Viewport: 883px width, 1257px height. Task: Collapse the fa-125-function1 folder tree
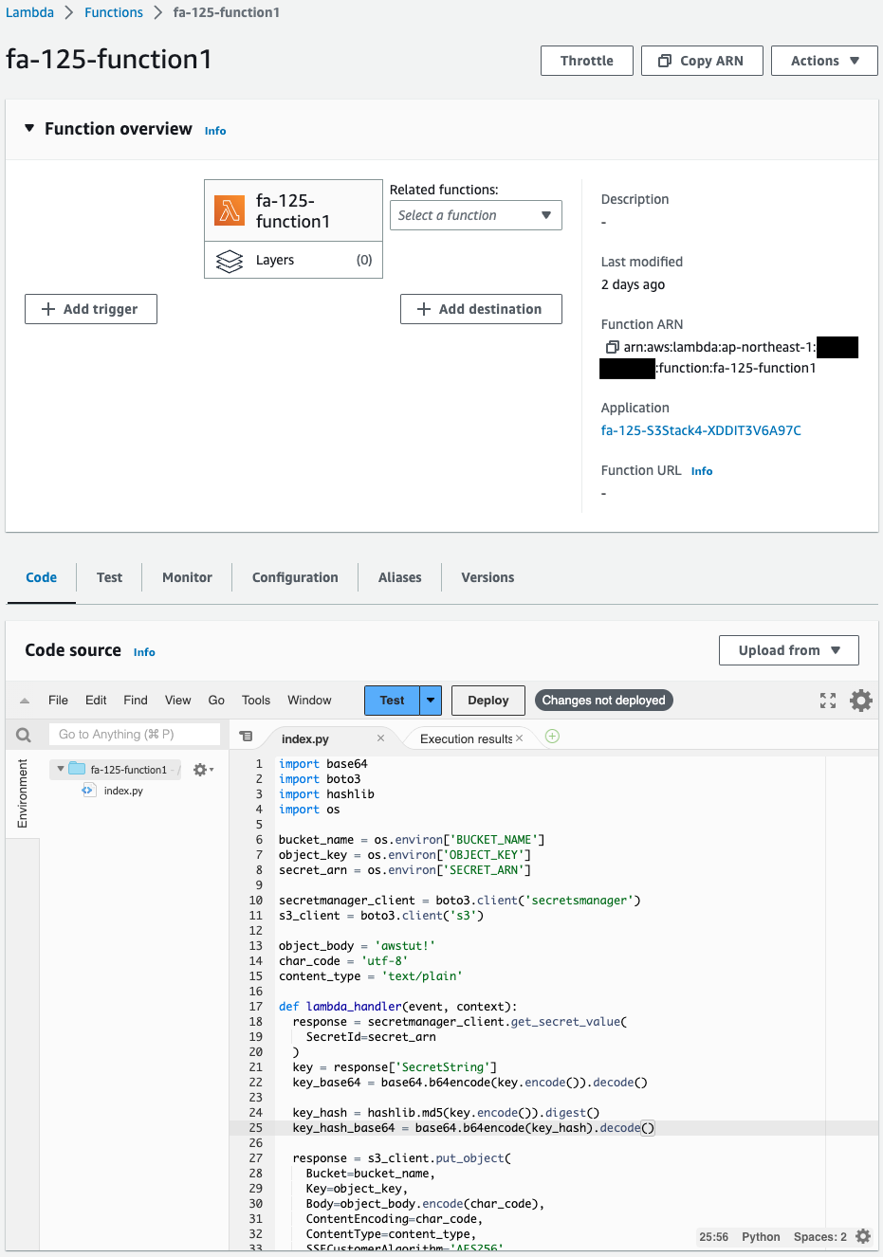tap(61, 769)
